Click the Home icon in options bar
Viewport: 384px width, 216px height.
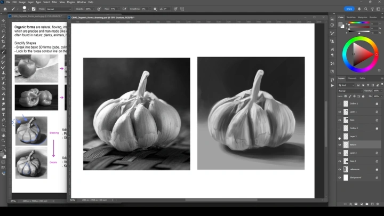coord(5,9)
